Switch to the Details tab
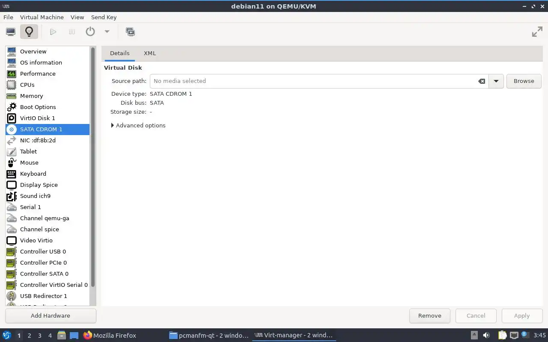 pyautogui.click(x=119, y=53)
